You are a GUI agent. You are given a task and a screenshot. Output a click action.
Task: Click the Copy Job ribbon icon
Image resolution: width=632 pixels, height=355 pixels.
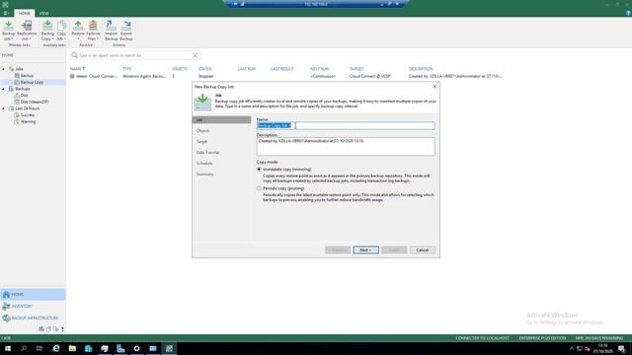pos(61,31)
